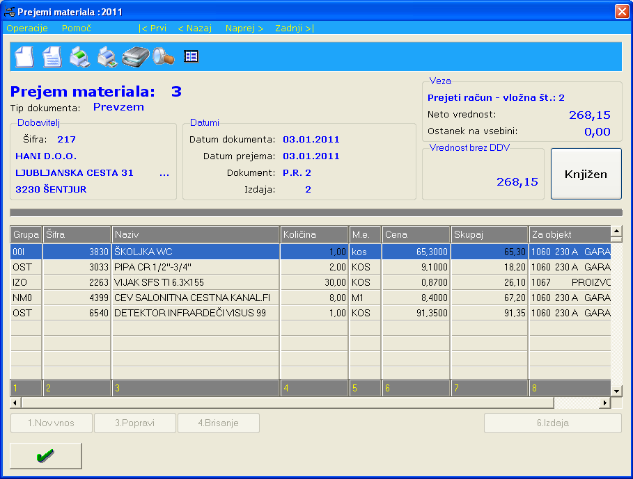Click the table's scroll down arrow

(616, 391)
